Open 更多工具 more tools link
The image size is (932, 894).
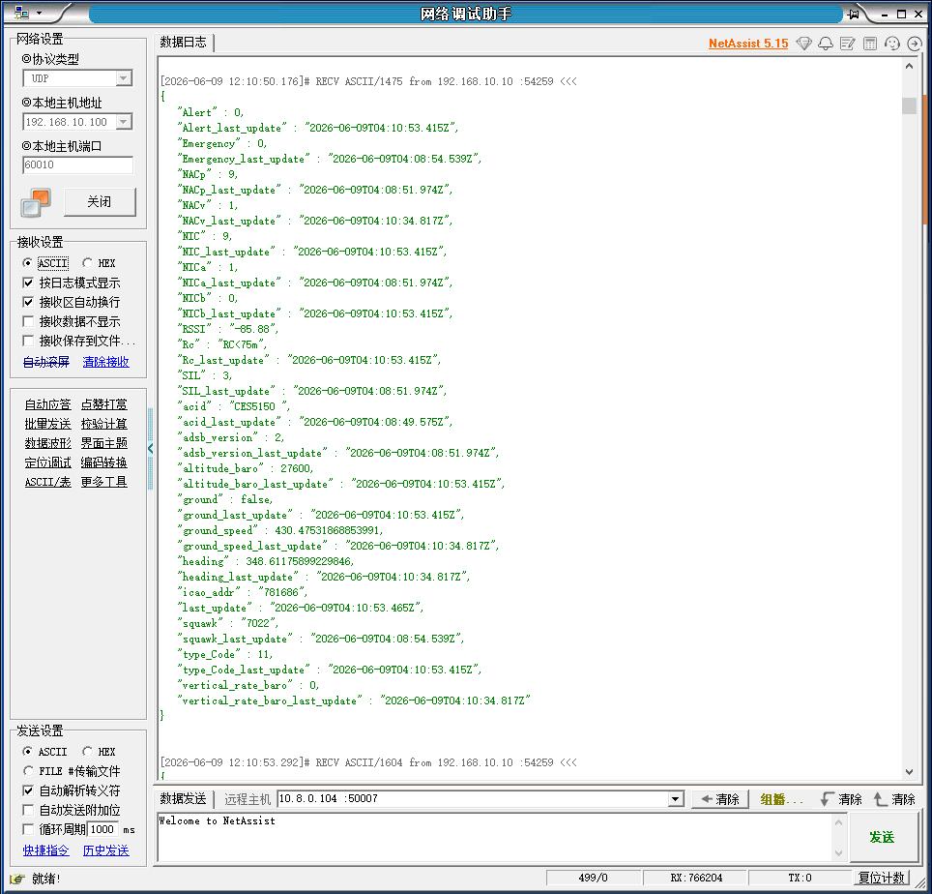pyautogui.click(x=104, y=482)
